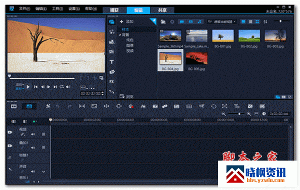Click the Stretch tool icon
The height and width of the screenshot is (190, 300).
pos(94,106)
